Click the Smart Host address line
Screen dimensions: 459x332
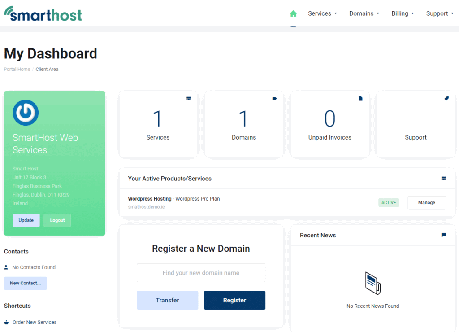[x=25, y=169]
